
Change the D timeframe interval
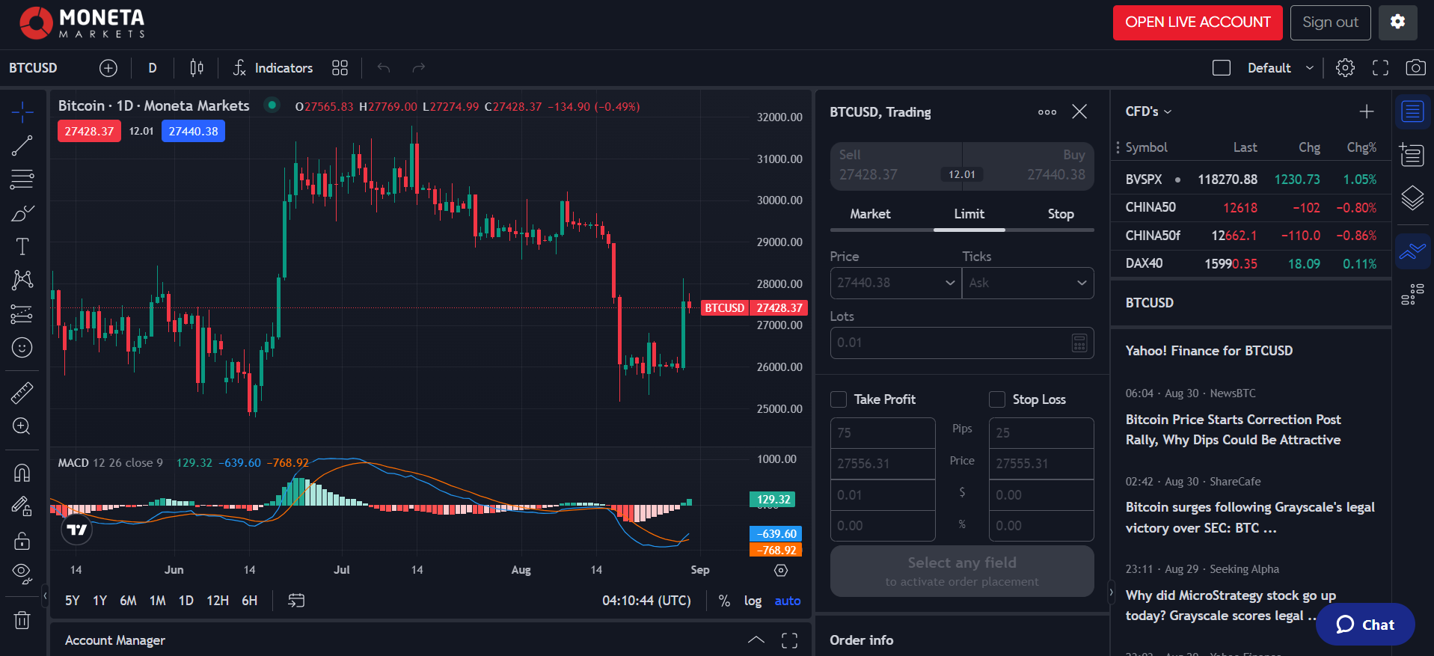coord(153,68)
